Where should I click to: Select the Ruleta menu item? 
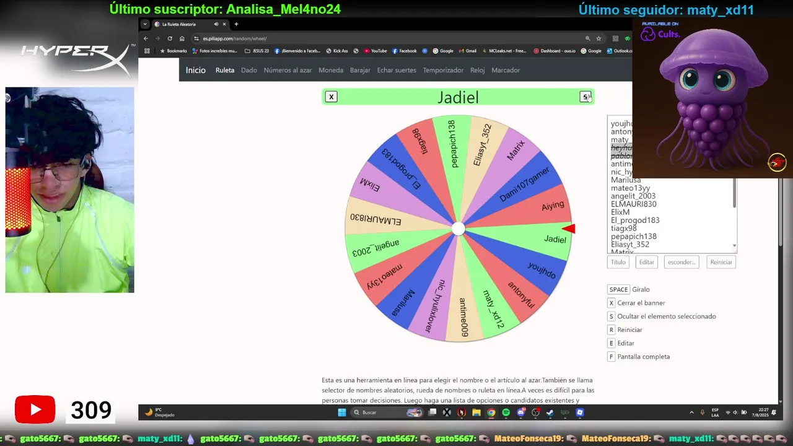pos(225,70)
